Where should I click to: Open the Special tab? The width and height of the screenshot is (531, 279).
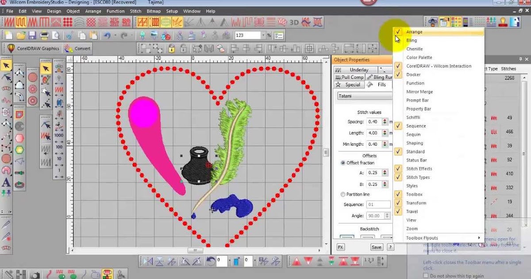coord(349,85)
